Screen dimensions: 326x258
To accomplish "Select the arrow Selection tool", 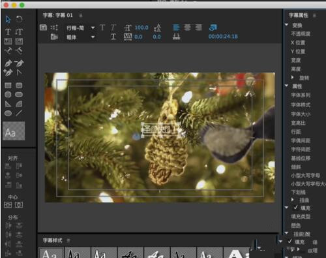I will point(8,20).
